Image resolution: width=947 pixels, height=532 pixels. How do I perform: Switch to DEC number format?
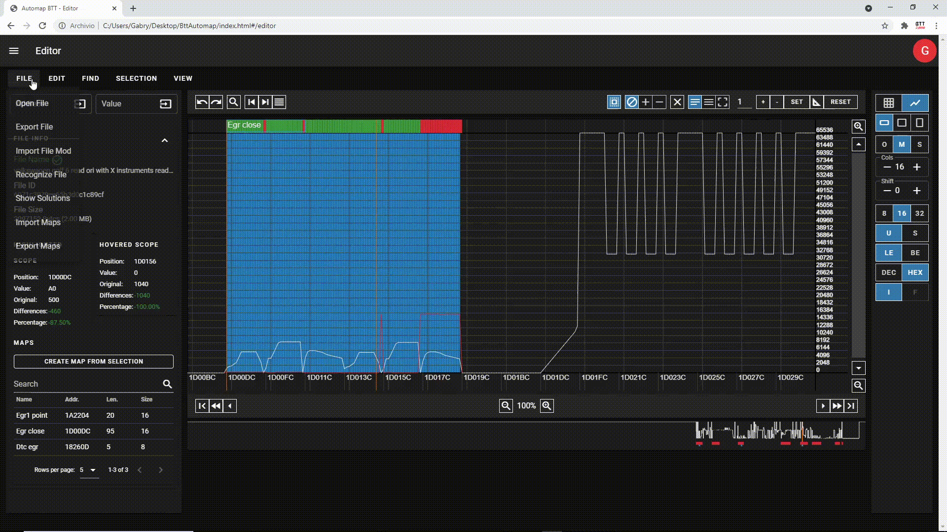889,272
